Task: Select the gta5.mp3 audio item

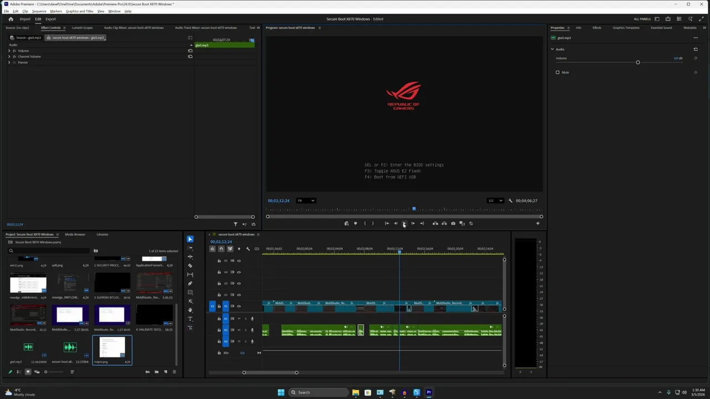Action: pyautogui.click(x=28, y=348)
